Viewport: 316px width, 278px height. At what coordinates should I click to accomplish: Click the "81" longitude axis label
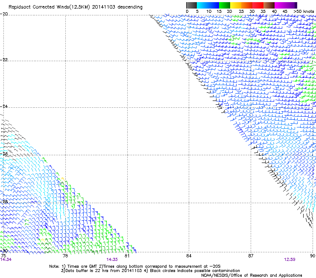coord(127,256)
